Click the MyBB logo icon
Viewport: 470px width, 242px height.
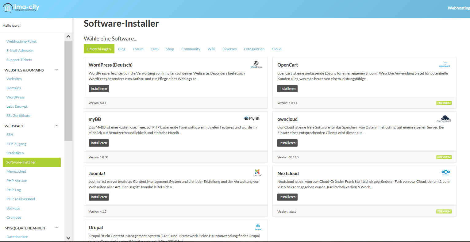pyautogui.click(x=252, y=119)
